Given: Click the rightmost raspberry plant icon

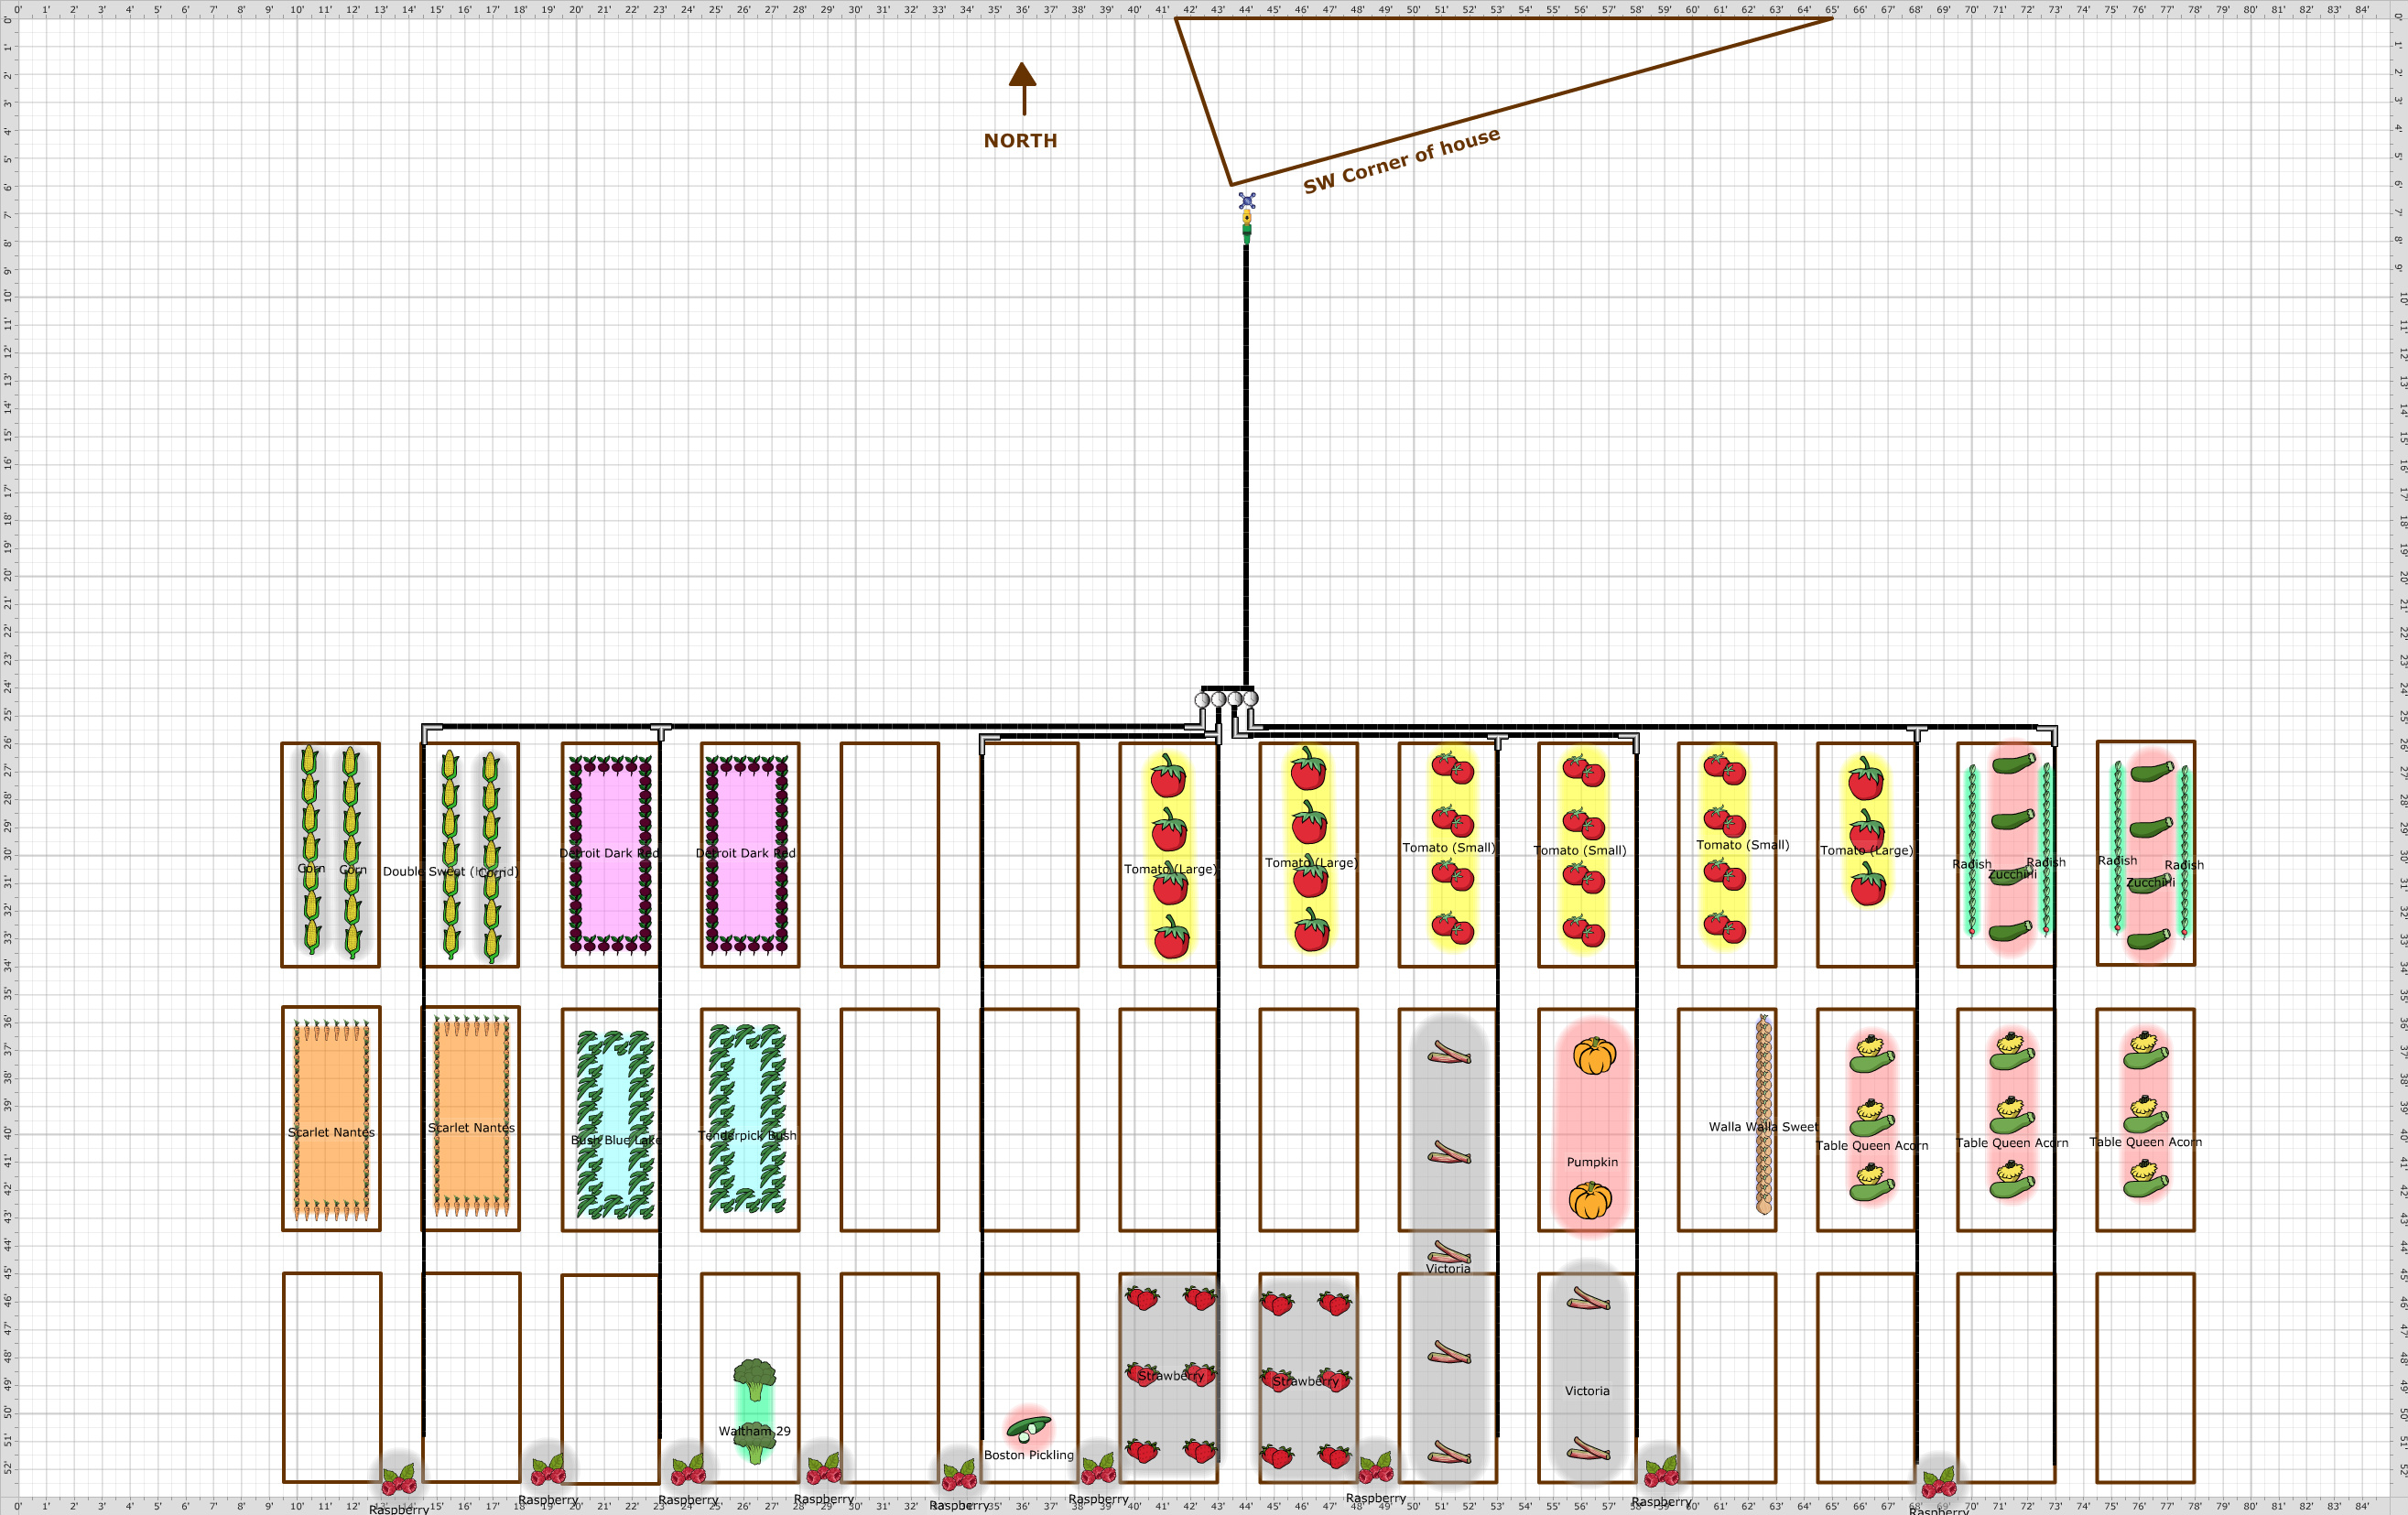Looking at the screenshot, I should [1938, 1481].
